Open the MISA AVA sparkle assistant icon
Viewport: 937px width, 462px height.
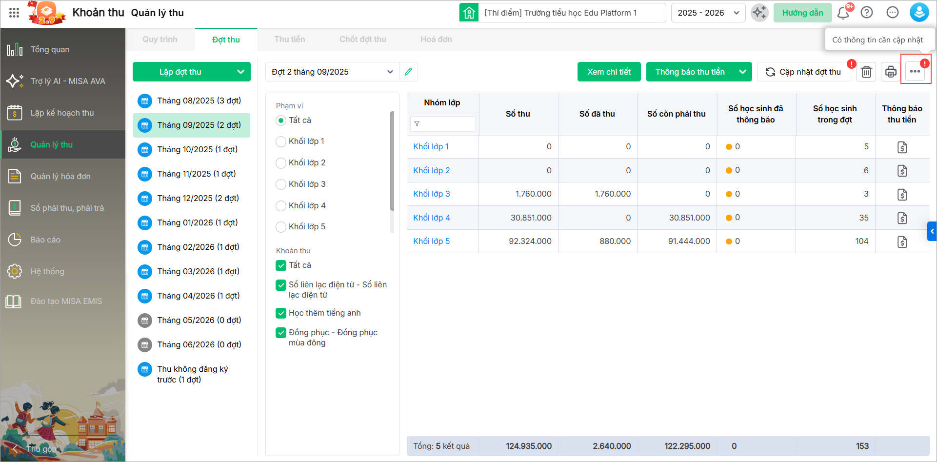click(x=759, y=13)
